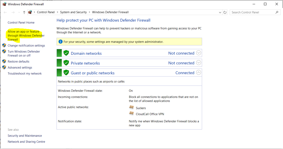Select Windows Defender Firewall breadcrumb
The image size is (283, 149).
click(110, 12)
